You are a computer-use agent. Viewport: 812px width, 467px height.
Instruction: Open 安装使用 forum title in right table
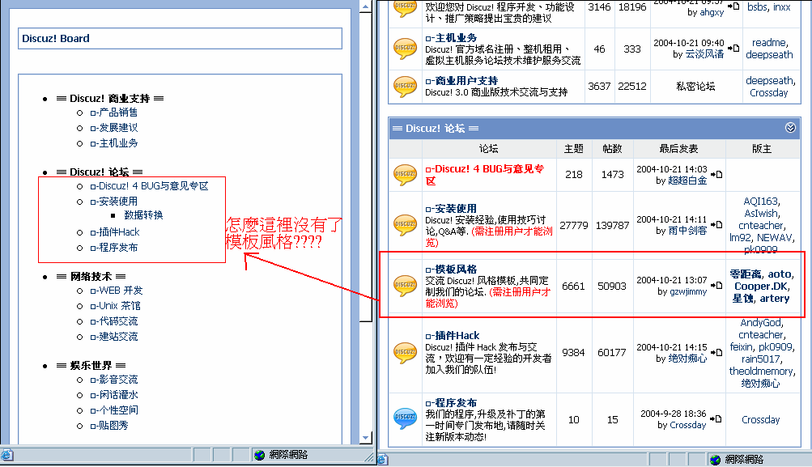pyautogui.click(x=451, y=209)
